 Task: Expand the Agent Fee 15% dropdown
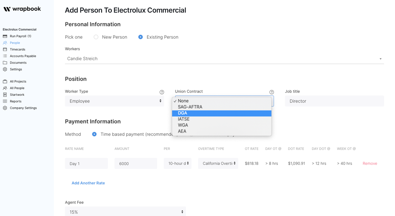point(125,212)
